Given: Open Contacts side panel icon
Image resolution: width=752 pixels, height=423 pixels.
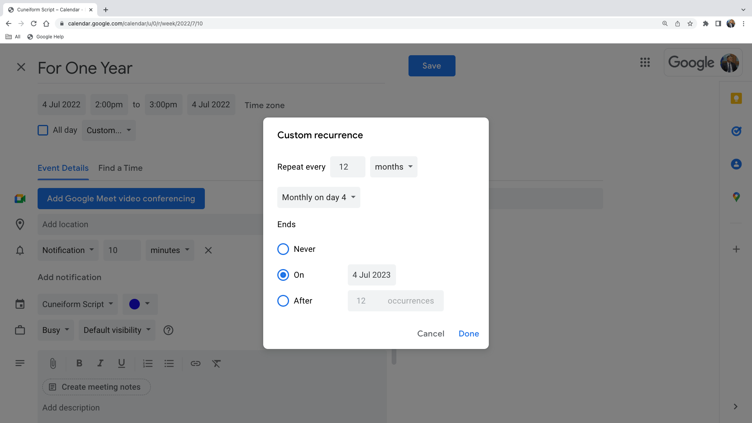Looking at the screenshot, I should coord(736,164).
